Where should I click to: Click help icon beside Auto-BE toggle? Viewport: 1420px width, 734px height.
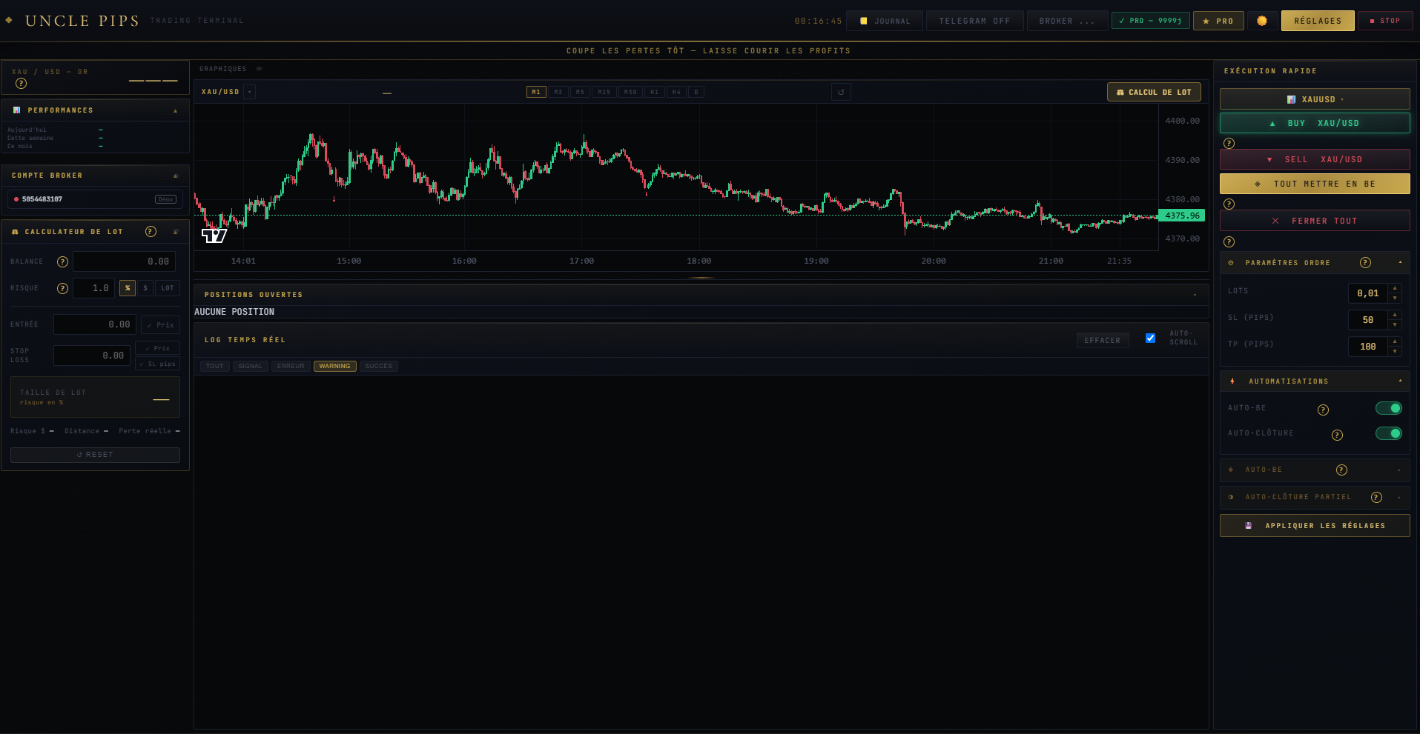pyautogui.click(x=1323, y=410)
